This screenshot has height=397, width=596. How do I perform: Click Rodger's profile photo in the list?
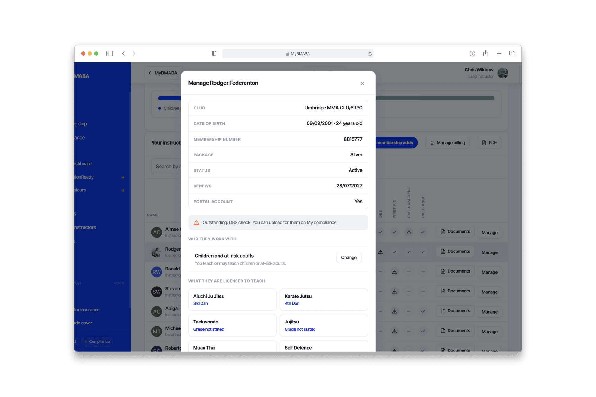pos(157,252)
